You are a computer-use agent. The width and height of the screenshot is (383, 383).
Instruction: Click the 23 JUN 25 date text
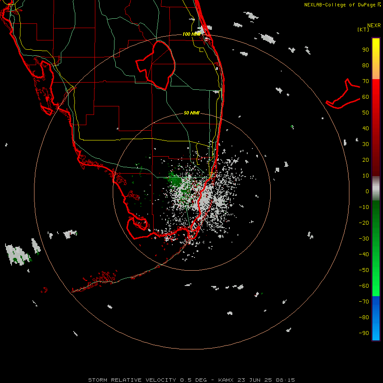tap(255, 380)
